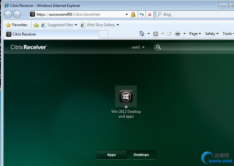Switch to the Desktops tab

coord(141,155)
